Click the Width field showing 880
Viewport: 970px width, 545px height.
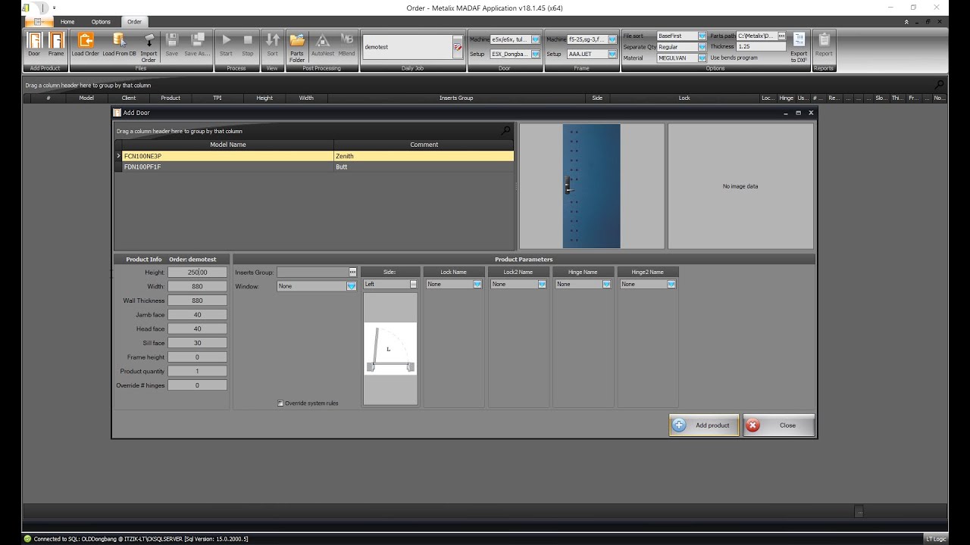[x=197, y=287]
